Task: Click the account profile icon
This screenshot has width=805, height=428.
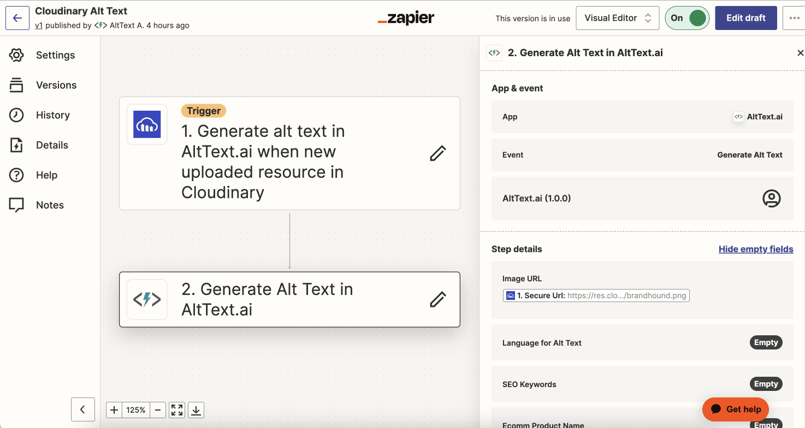Action: click(x=772, y=198)
